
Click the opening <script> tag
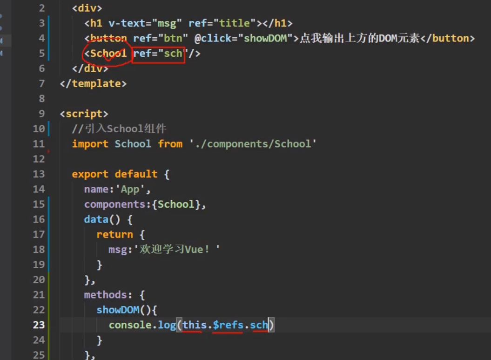84,114
